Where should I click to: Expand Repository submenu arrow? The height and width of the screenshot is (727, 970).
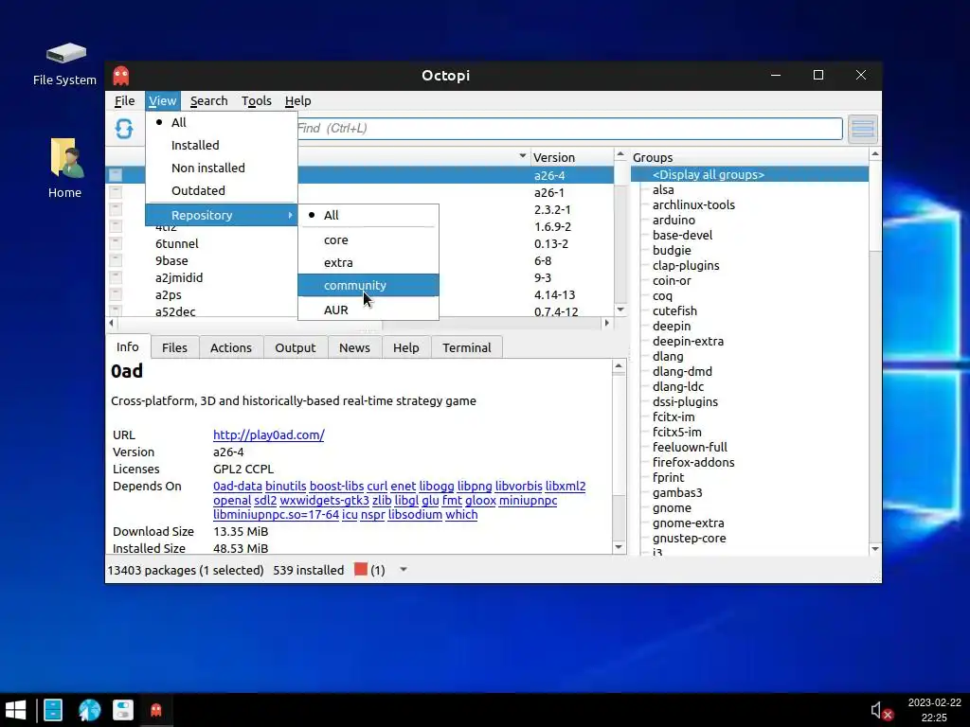pos(290,215)
